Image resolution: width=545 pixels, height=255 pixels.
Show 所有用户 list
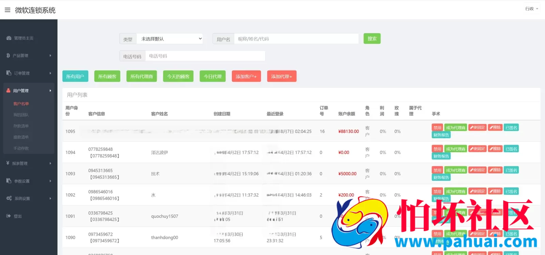pyautogui.click(x=75, y=76)
